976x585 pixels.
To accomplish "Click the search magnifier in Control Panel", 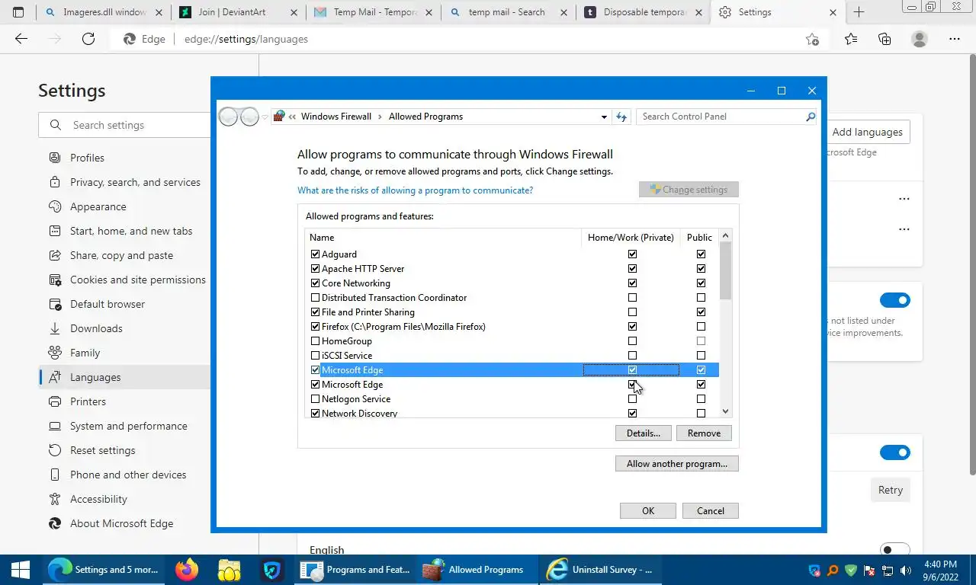I will coord(811,117).
